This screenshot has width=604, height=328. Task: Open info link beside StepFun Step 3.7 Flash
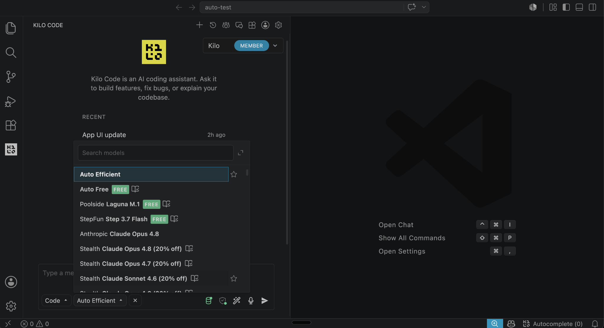[174, 219]
